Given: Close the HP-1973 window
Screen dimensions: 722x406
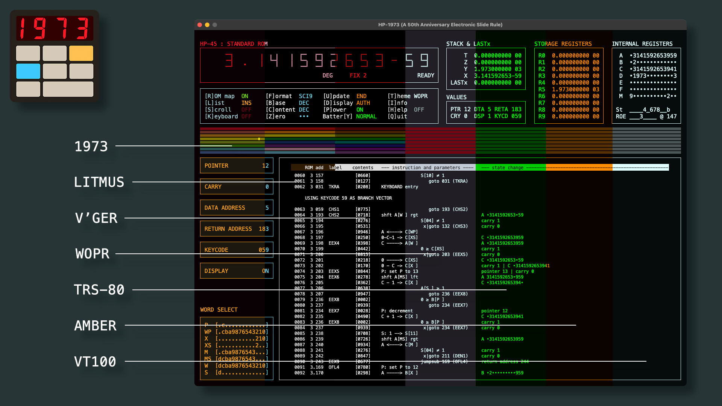Looking at the screenshot, I should coord(200,25).
